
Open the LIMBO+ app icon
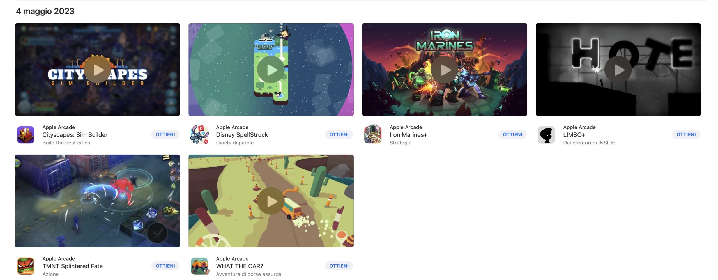[547, 135]
